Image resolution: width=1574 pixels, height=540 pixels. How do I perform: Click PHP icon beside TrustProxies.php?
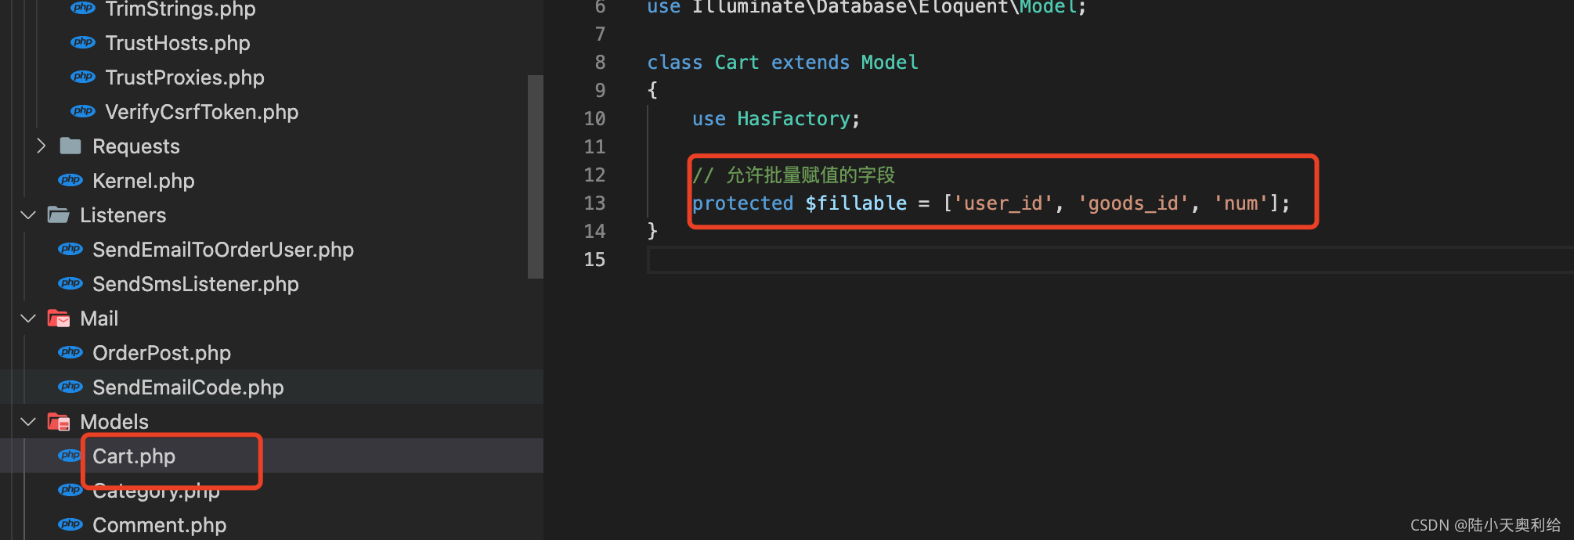83,77
